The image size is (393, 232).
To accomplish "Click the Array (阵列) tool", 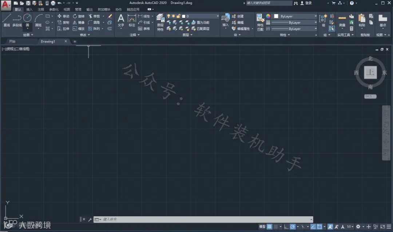I will pyautogui.click(x=94, y=29).
